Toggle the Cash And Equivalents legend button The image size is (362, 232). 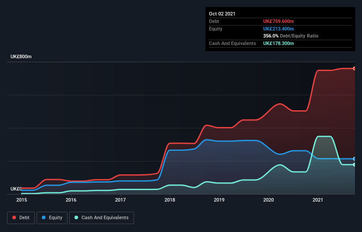[x=101, y=218]
